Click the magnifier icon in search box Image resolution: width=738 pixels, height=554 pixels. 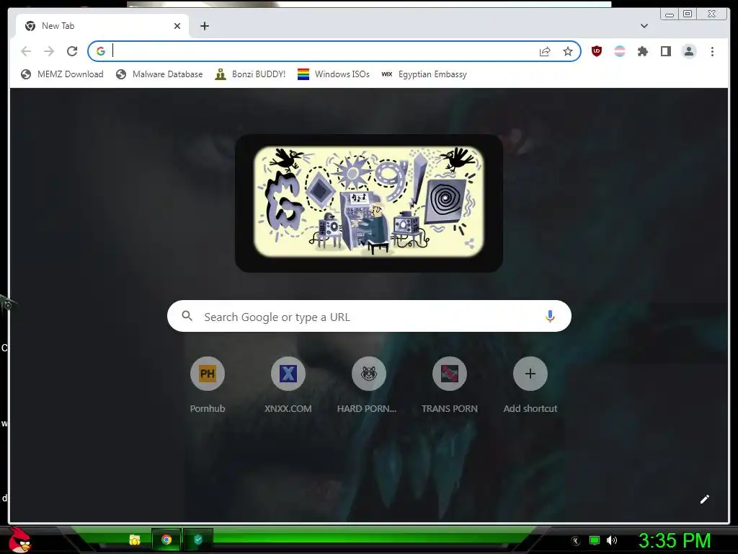coord(187,316)
